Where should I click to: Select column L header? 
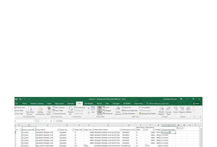[169, 125]
